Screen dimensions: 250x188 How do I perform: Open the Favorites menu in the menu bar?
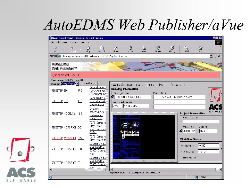point(74,42)
